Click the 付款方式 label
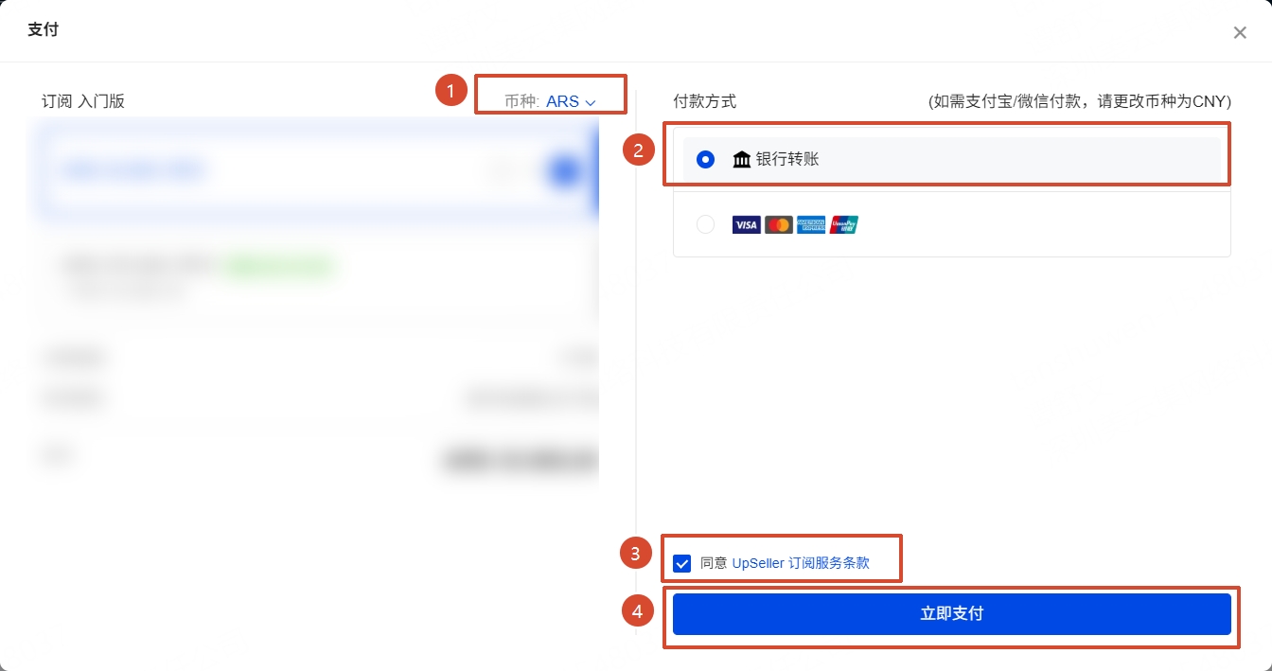The image size is (1272, 671). pyautogui.click(x=704, y=101)
